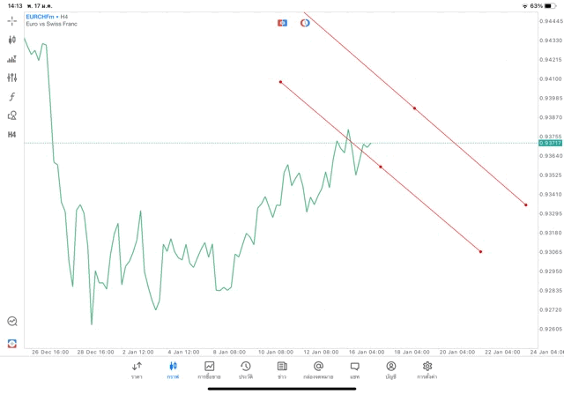This screenshot has width=564, height=394.
Task: Open the function indicators (f) icon
Action: 12,97
